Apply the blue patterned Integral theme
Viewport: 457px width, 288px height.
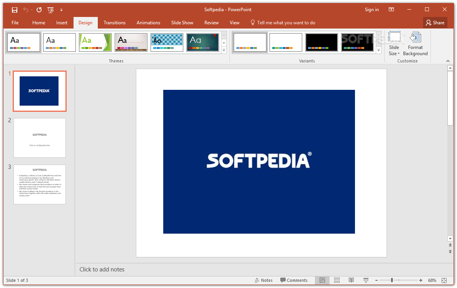tap(167, 42)
